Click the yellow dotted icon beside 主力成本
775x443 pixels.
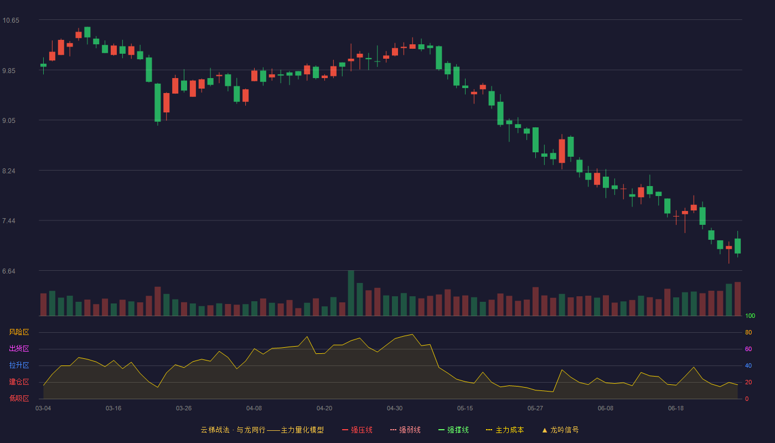pyautogui.click(x=489, y=430)
